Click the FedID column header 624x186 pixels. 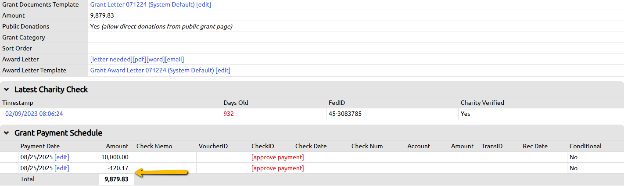pyautogui.click(x=337, y=103)
